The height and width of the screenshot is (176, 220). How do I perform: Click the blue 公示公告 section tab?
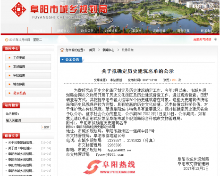click(71, 60)
